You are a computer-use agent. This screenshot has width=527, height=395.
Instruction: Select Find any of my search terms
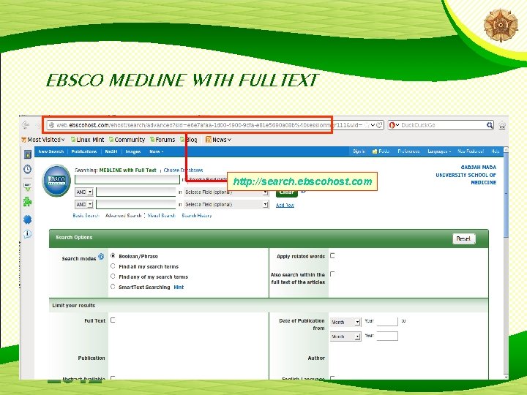click(x=113, y=276)
